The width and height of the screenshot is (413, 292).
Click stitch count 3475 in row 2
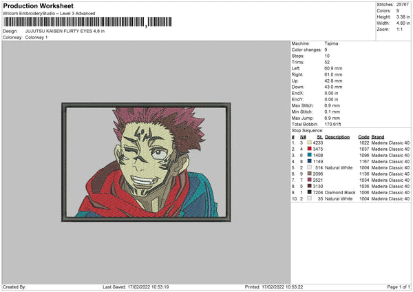coord(318,149)
